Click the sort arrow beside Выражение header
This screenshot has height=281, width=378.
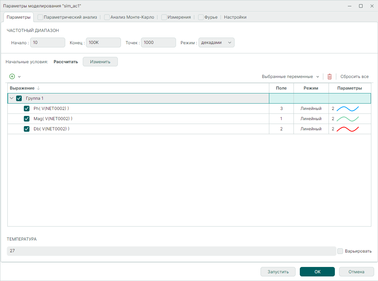point(38,88)
